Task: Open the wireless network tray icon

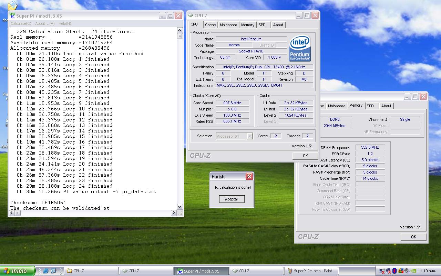Action: 382,271
